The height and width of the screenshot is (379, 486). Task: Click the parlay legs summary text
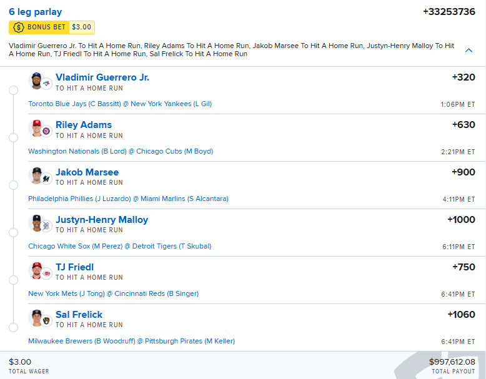coord(232,49)
